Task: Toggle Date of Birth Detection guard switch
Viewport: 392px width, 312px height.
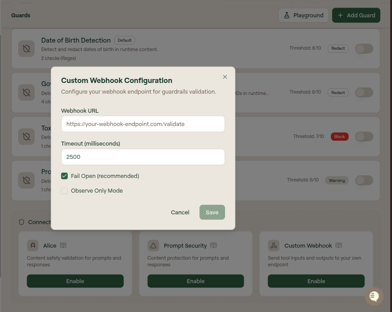Action: click(x=364, y=48)
